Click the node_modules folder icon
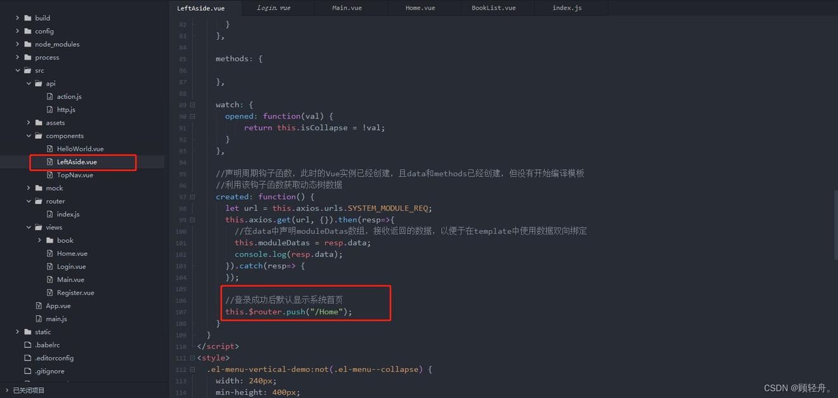 [x=28, y=44]
